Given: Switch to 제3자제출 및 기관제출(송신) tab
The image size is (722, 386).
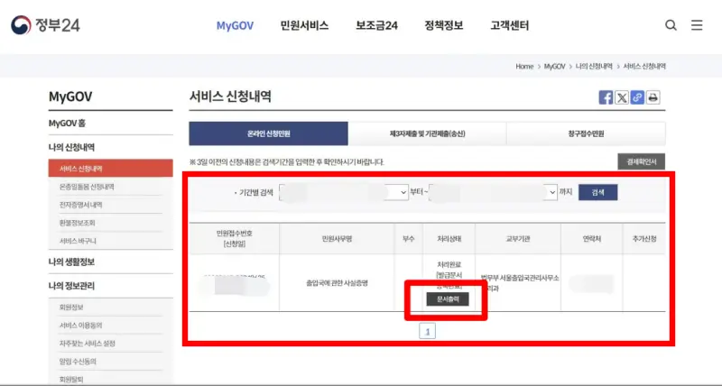Looking at the screenshot, I should (427, 133).
